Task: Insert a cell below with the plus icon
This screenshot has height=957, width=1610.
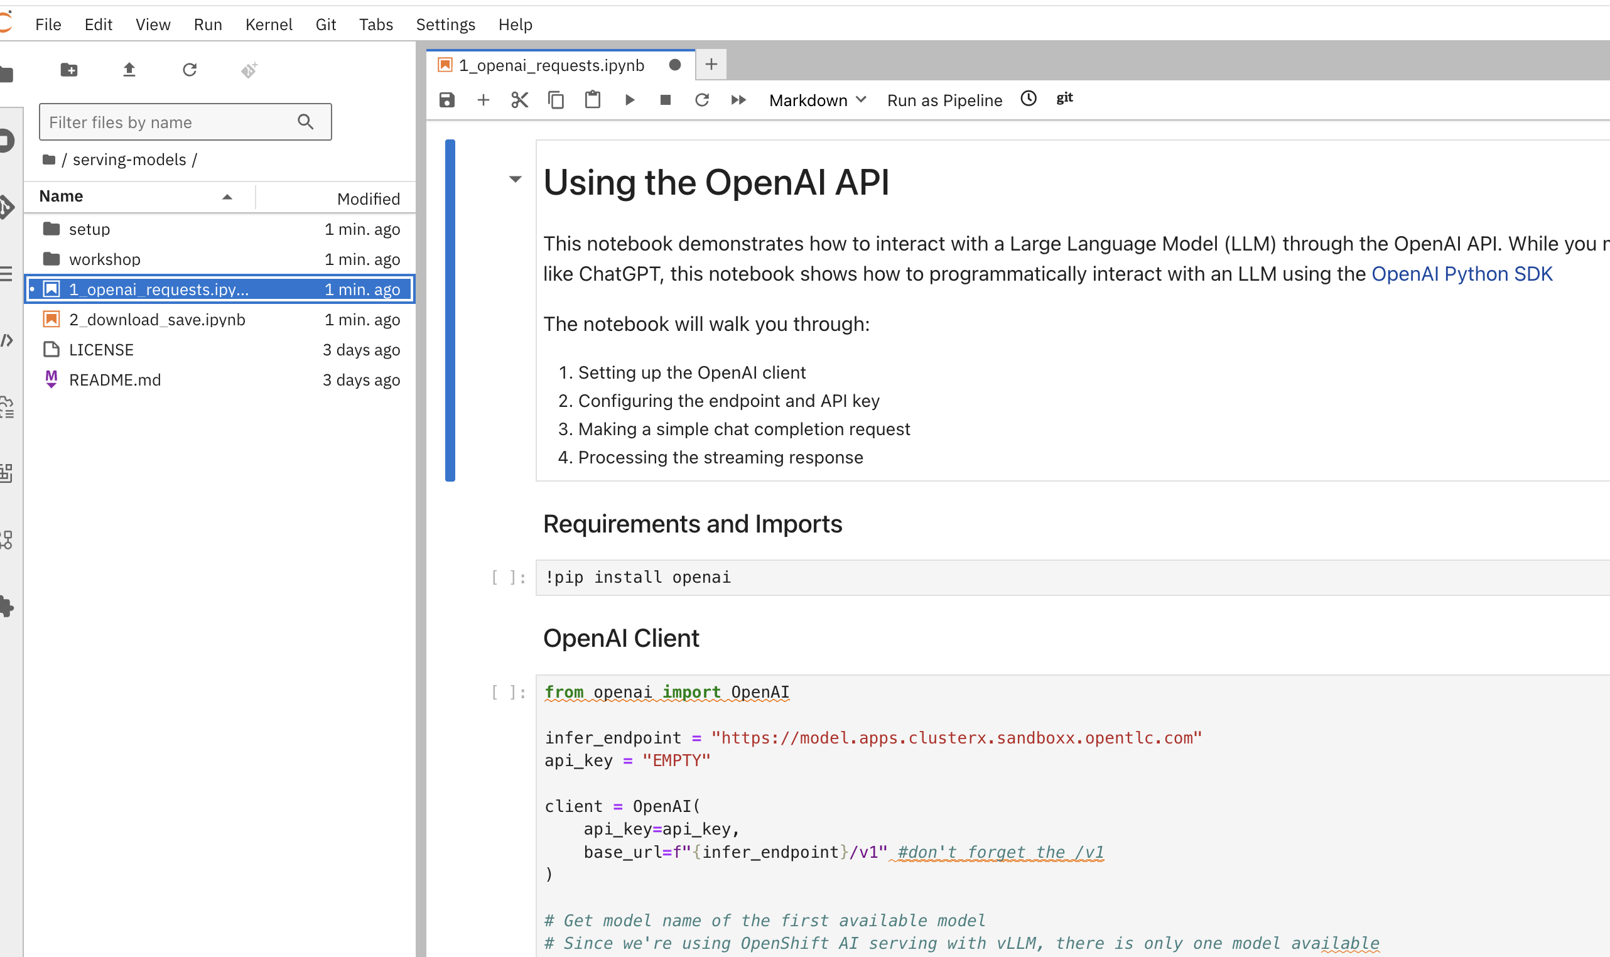Action: 483,100
